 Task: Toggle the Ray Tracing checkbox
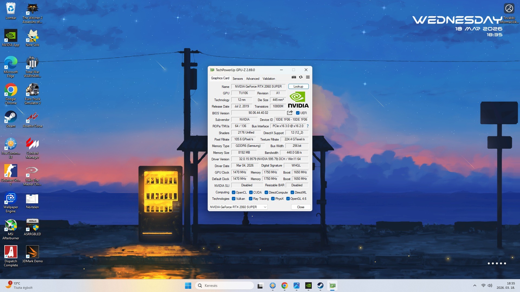click(251, 199)
